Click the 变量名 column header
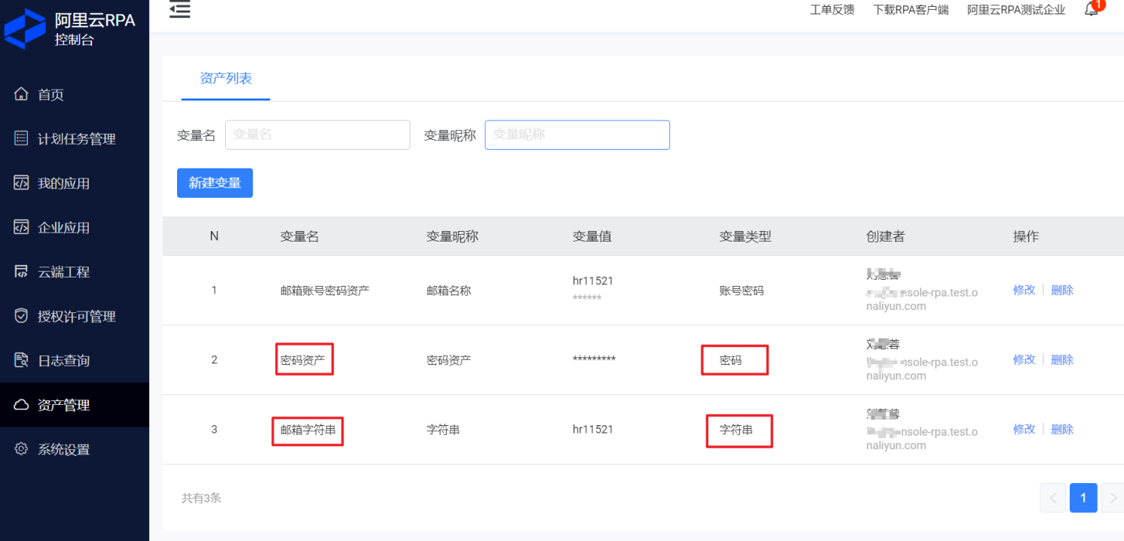Viewport: 1124px width, 541px height. tap(300, 236)
